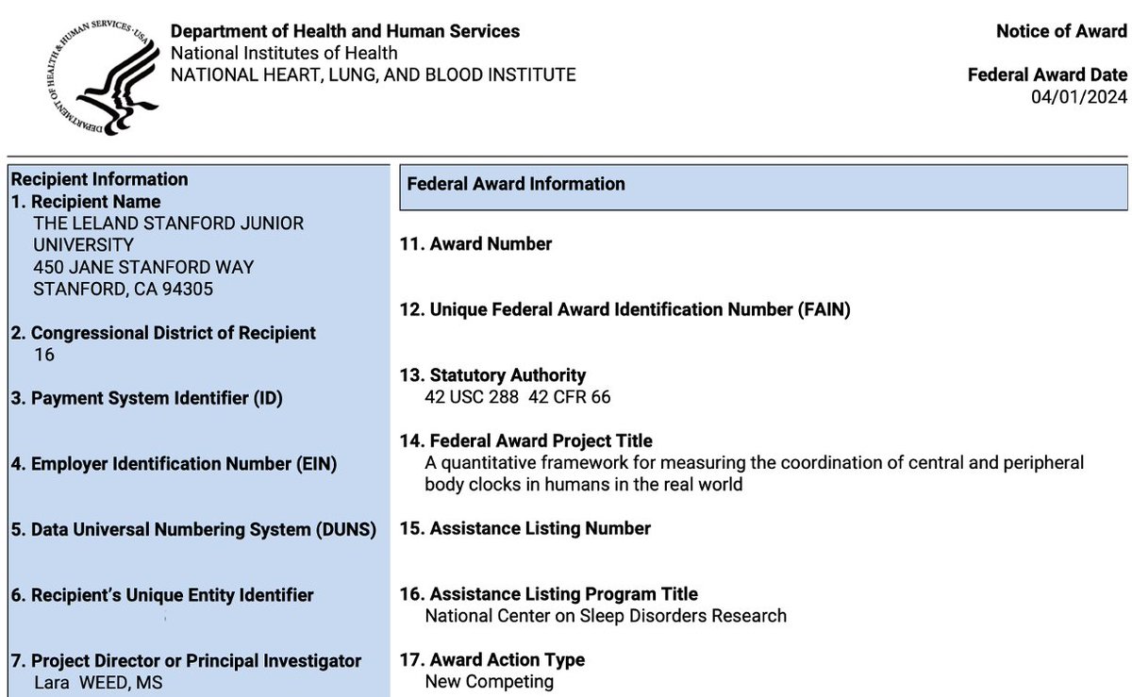Click 'body clocks in humans in the real world'
Image resolution: width=1132 pixels, height=697 pixels.
pyautogui.click(x=584, y=485)
